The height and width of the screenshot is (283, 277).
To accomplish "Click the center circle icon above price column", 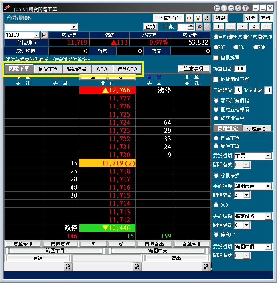I will (121, 77).
